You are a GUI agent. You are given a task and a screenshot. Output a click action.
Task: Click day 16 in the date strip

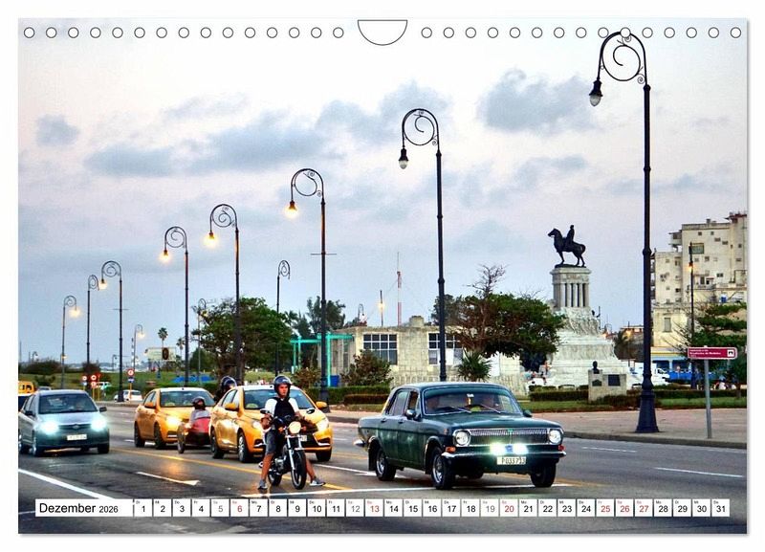click(x=431, y=508)
